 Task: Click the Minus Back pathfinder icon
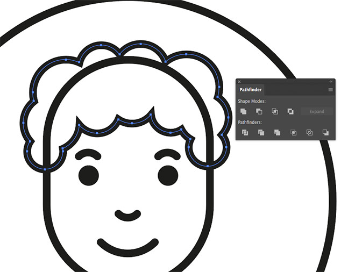tap(325, 132)
